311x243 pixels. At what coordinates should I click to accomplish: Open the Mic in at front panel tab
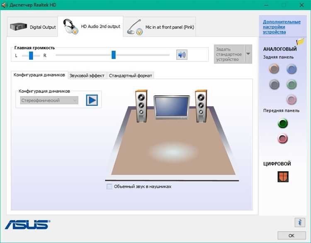pyautogui.click(x=160, y=27)
